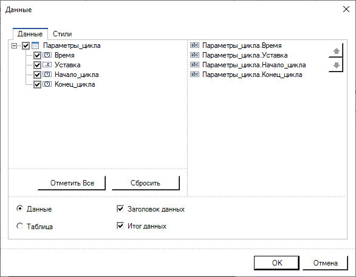Click the clock icon next to Время

click(47, 55)
